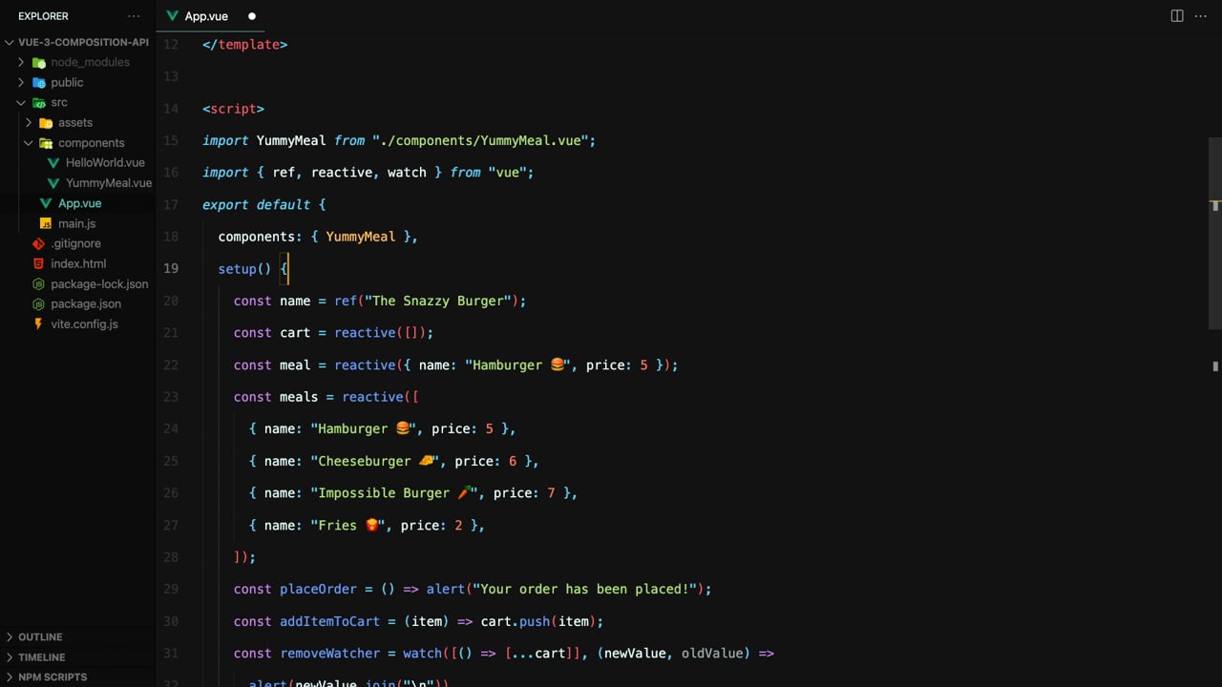1222x687 pixels.
Task: Click Vue icon beside App.vue in explorer
Action: [x=46, y=203]
